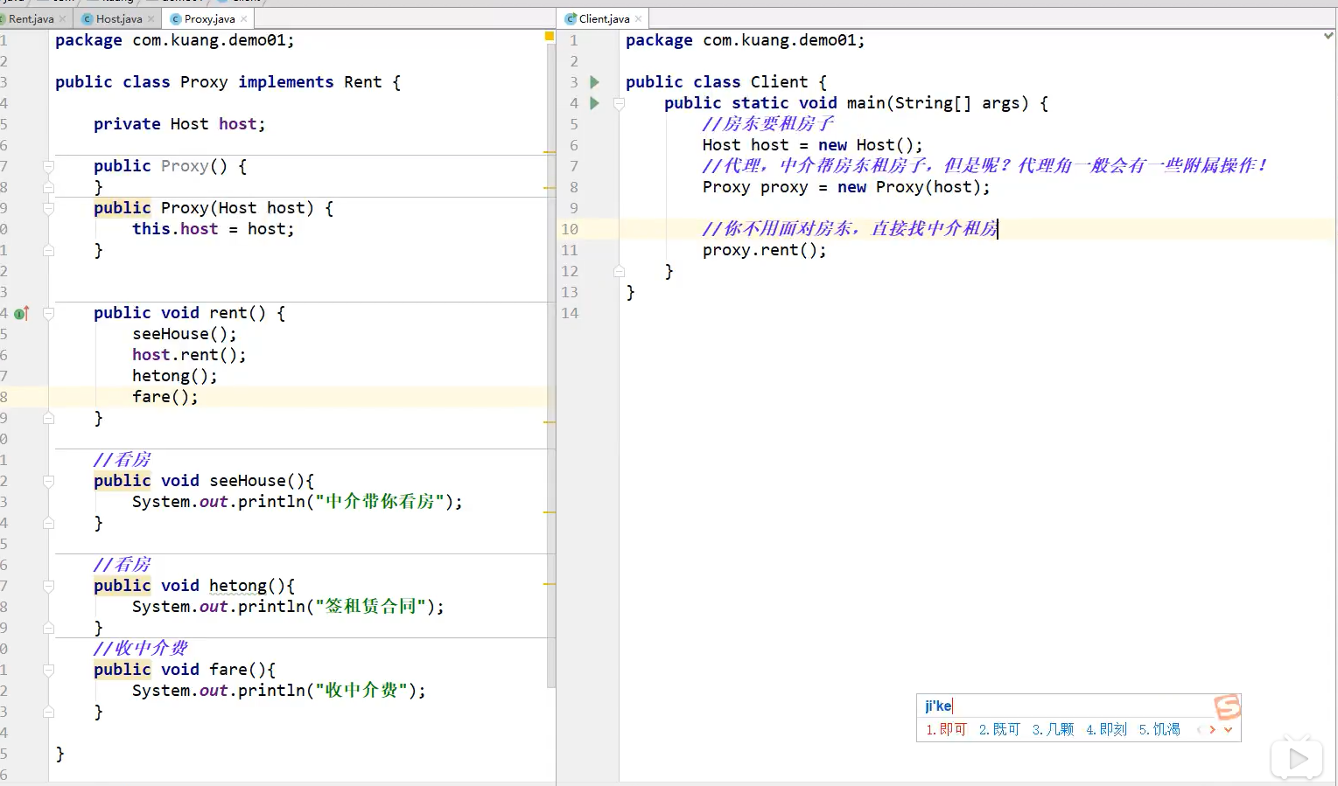This screenshot has width=1338, height=786.
Task: Click 'proxy.rent();' in Client.java
Action: tap(764, 250)
